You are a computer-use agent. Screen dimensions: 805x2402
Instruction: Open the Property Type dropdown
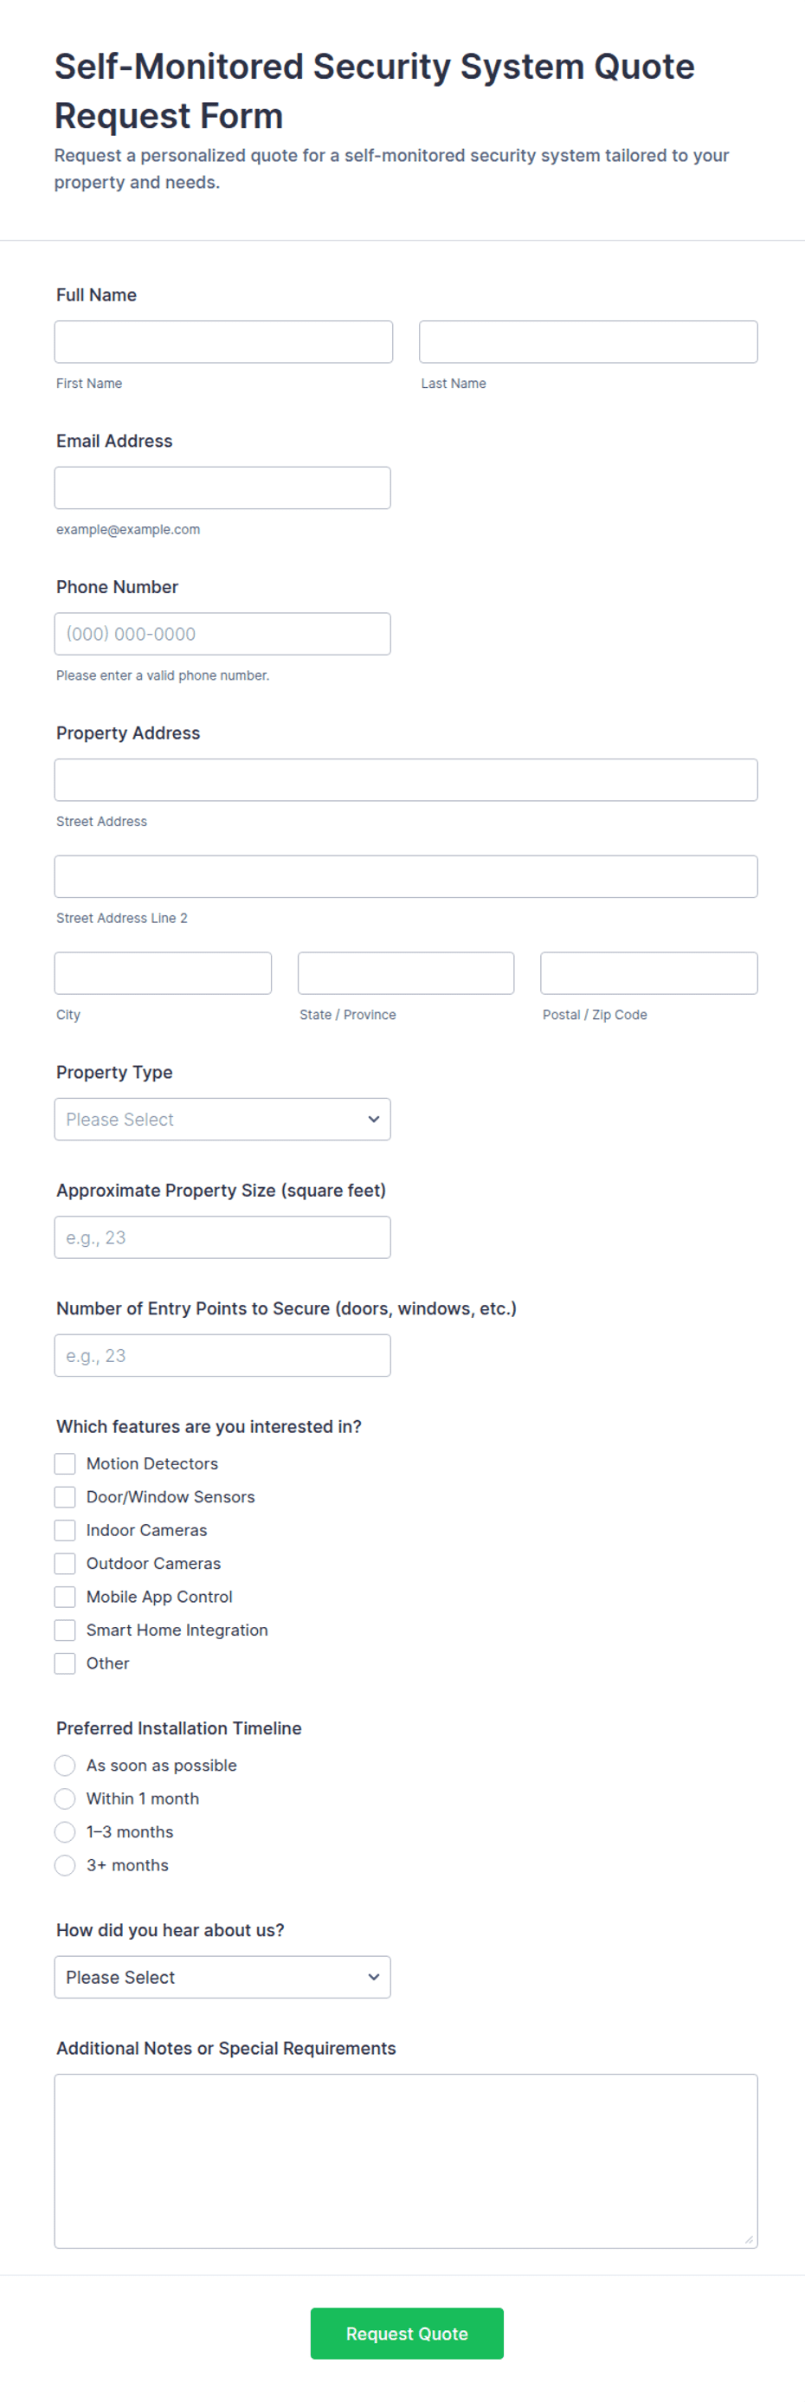coord(222,1119)
